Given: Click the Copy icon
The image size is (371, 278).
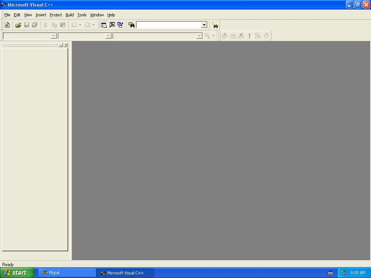Looking at the screenshot, I should coord(54,25).
